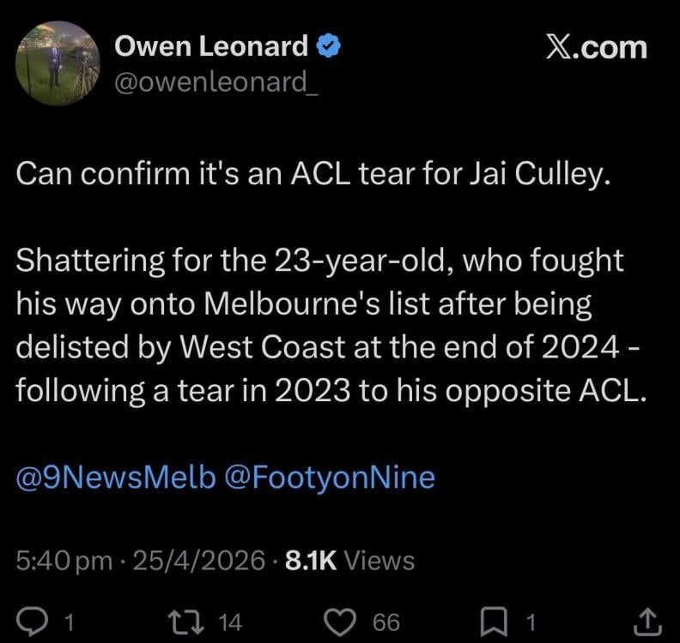
Task: Follow the @FootyonNine mention link
Action: pyautogui.click(x=329, y=478)
